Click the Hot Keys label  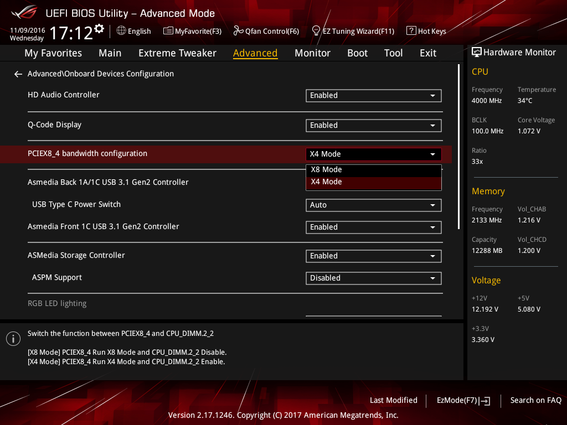[432, 31]
